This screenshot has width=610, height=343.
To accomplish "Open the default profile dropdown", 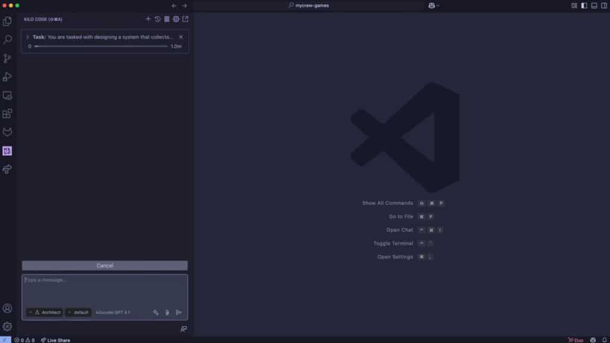I will [x=78, y=312].
